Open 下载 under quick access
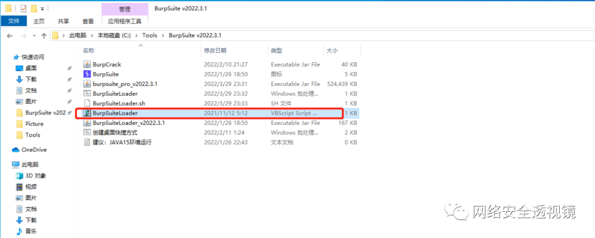 [x=31, y=79]
